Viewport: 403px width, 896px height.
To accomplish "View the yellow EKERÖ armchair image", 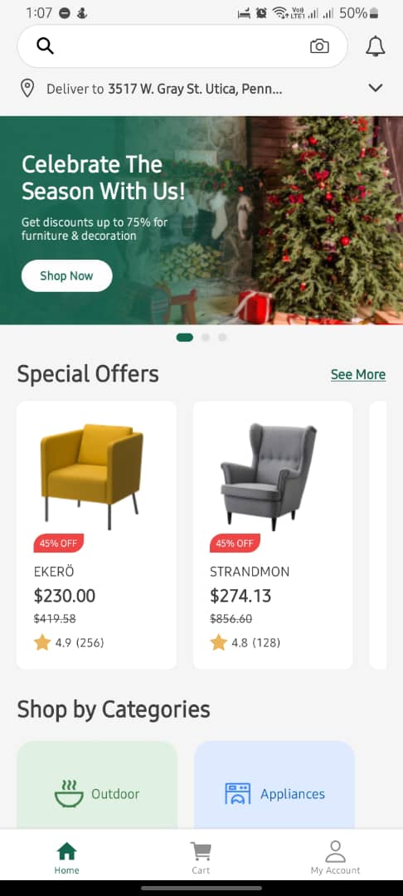I will click(92, 476).
